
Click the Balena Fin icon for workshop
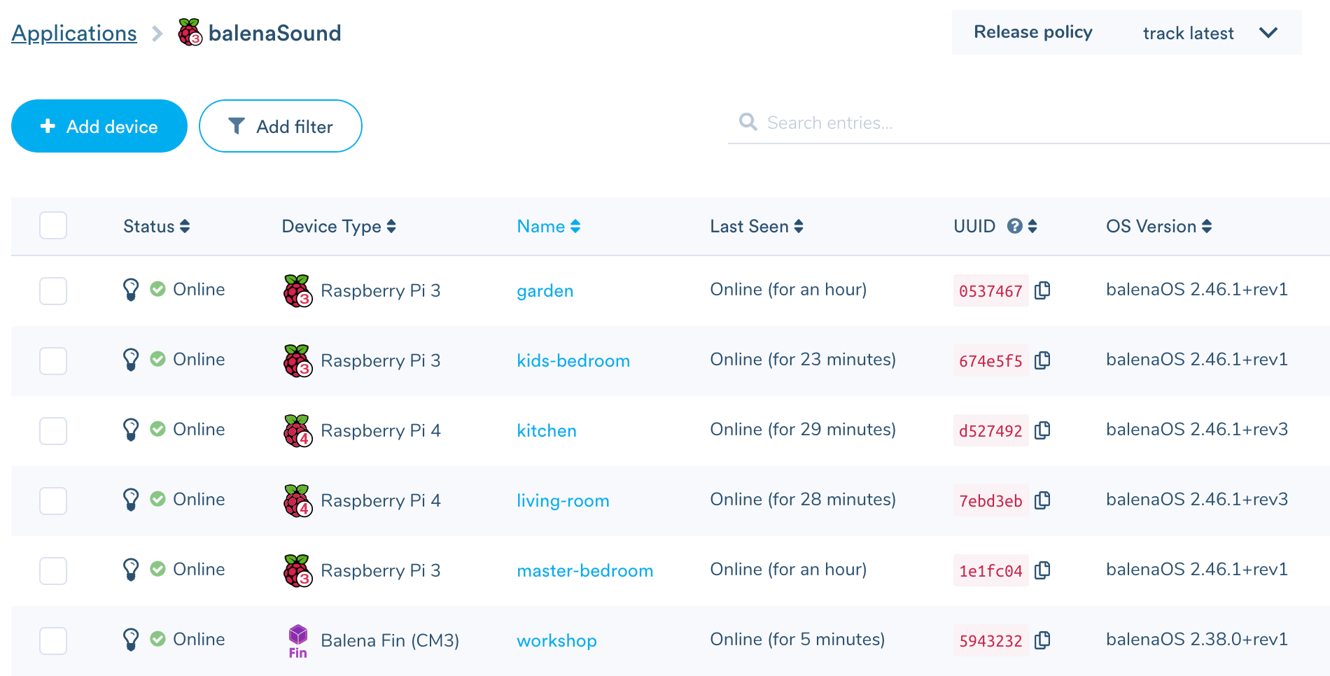pos(297,640)
